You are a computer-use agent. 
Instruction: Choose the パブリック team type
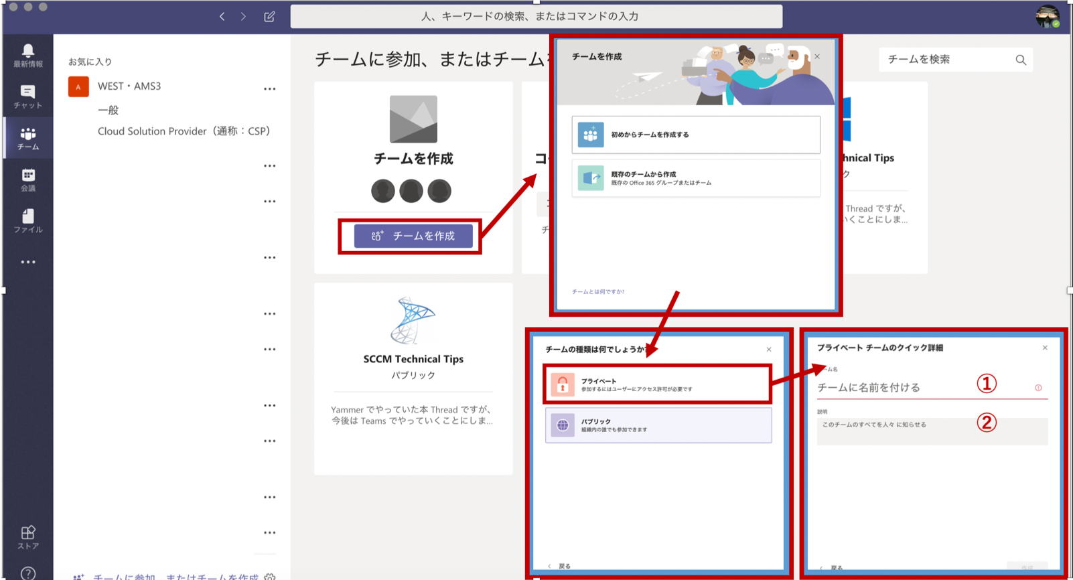[x=658, y=425]
